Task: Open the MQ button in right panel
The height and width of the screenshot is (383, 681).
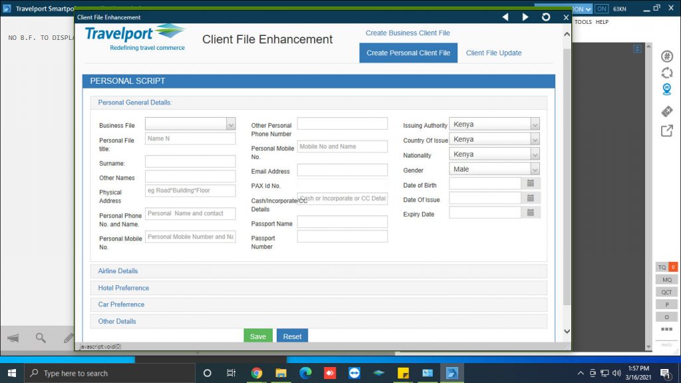Action: click(666, 280)
